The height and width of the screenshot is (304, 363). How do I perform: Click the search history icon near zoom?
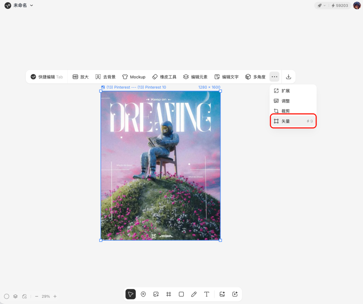24,296
